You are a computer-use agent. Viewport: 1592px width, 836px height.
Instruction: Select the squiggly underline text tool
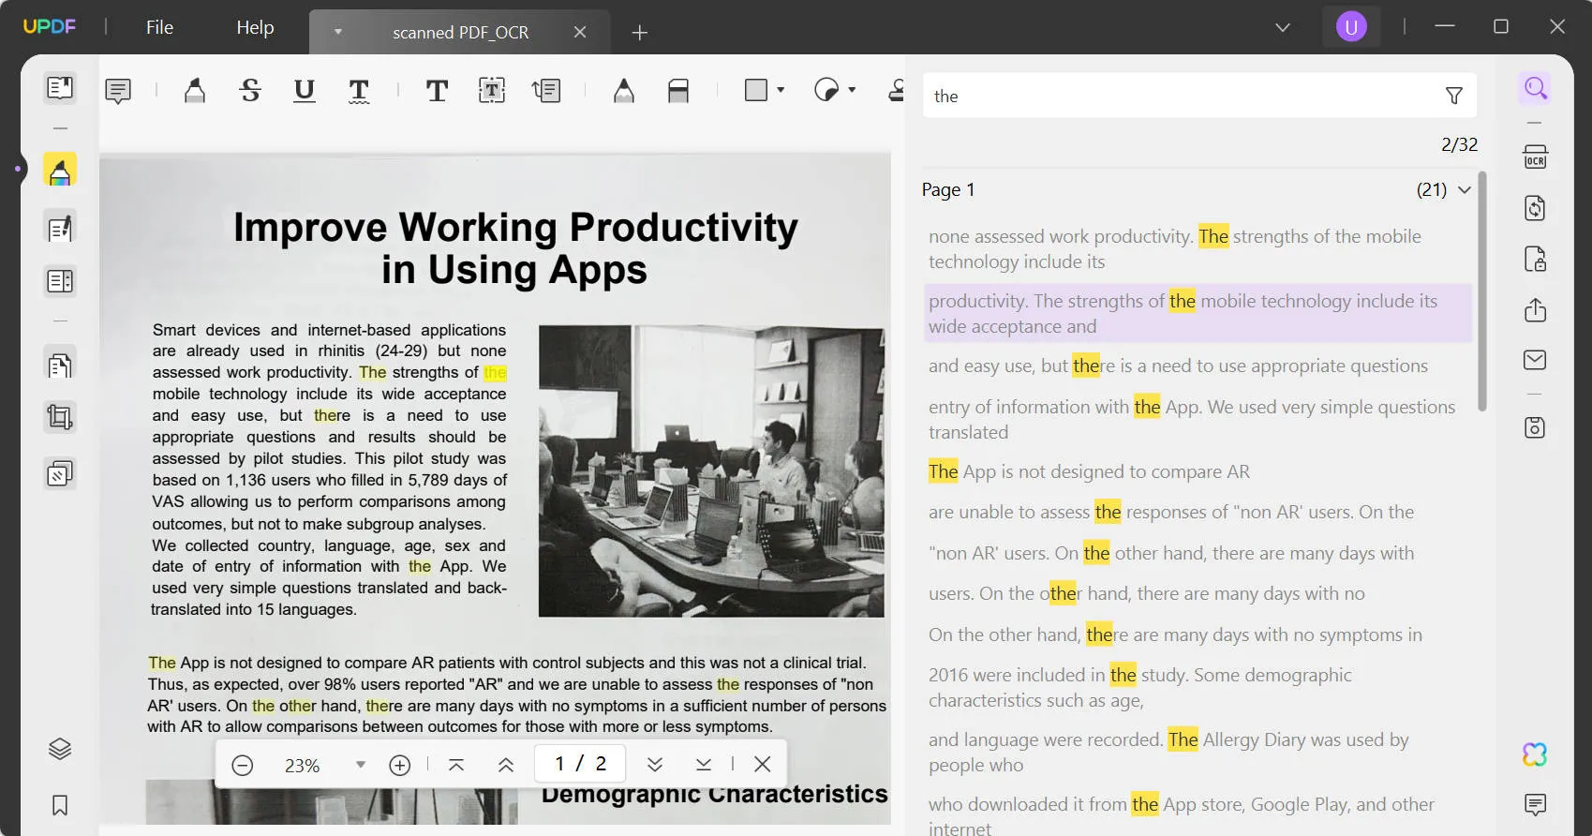click(x=359, y=91)
